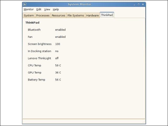Maximize the System Monitor window
168x126 pixels.
tap(139, 4)
